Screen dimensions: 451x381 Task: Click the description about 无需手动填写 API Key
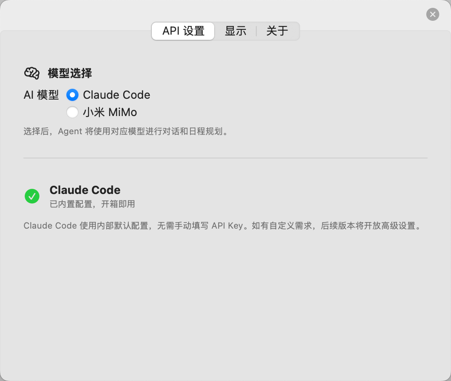[222, 226]
